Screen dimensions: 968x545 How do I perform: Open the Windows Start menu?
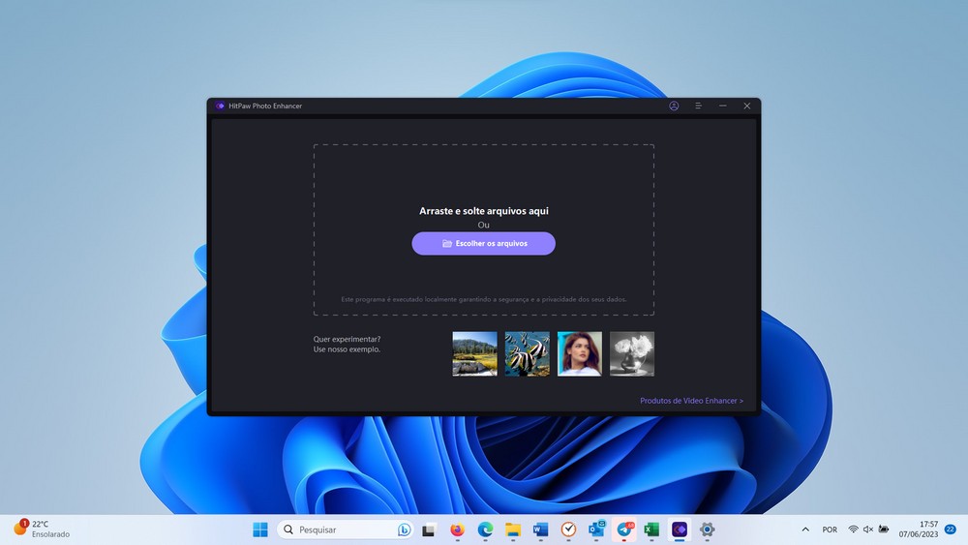pos(260,530)
